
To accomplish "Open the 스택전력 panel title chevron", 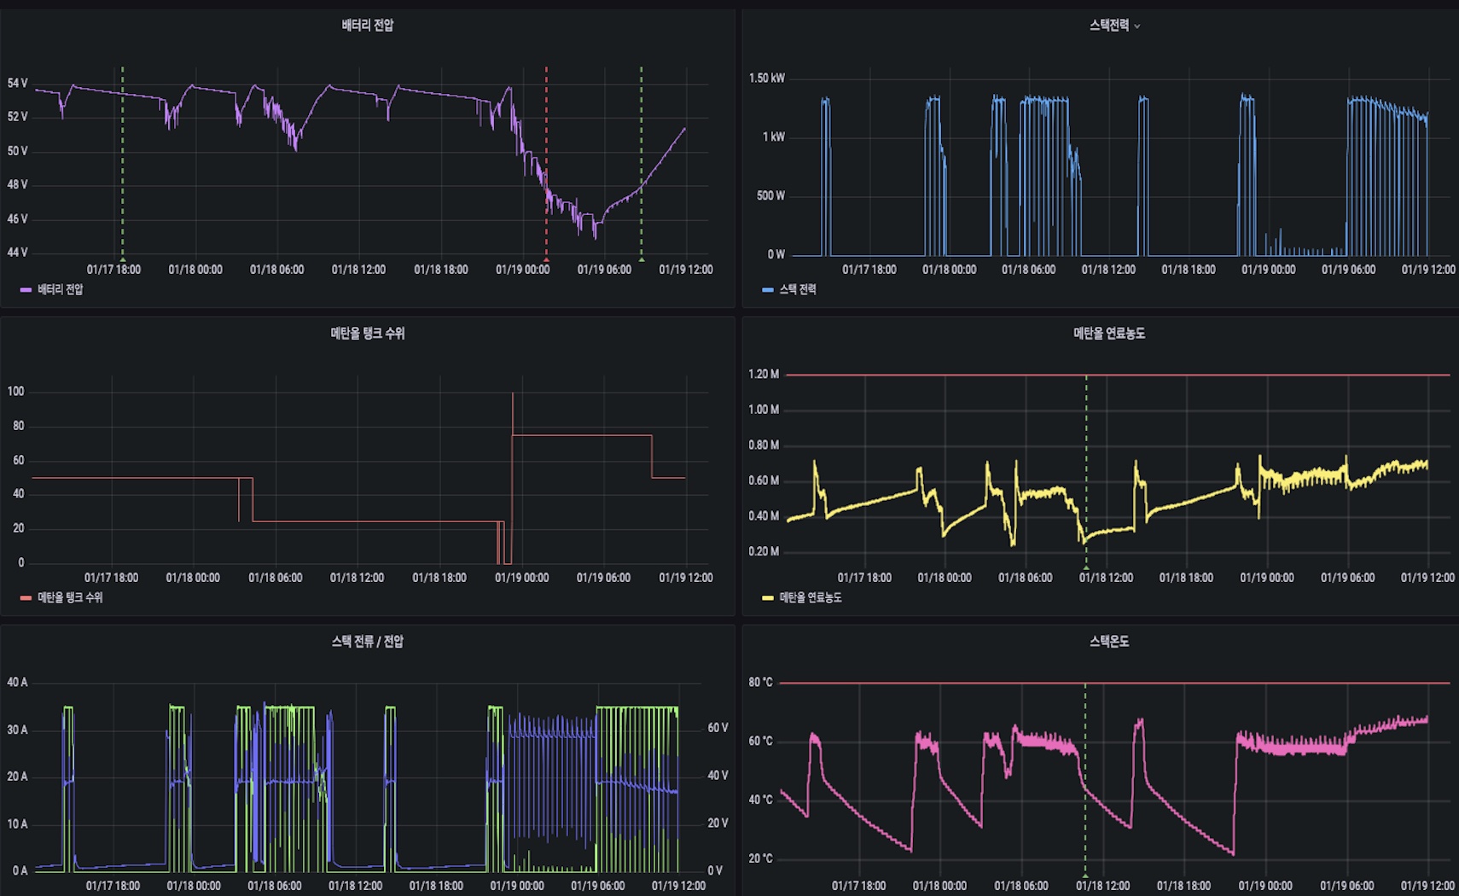I will tap(1136, 26).
